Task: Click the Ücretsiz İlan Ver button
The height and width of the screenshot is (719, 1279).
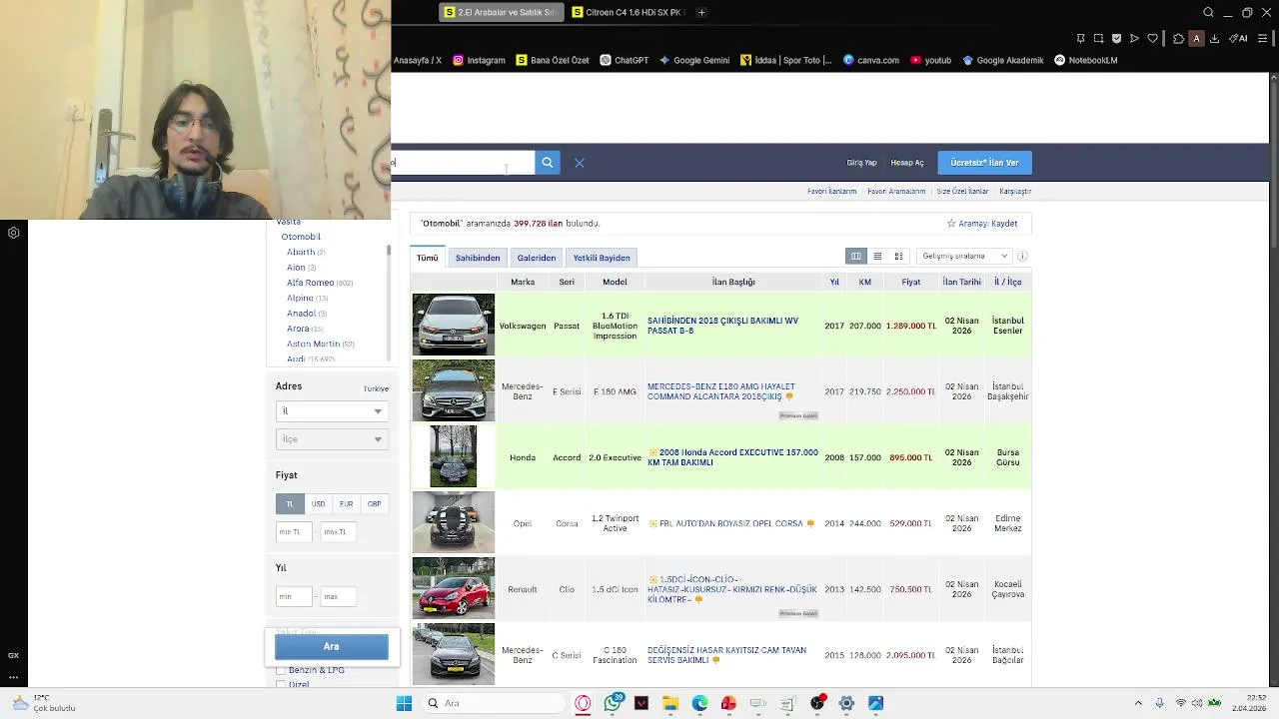Action: [x=984, y=162]
